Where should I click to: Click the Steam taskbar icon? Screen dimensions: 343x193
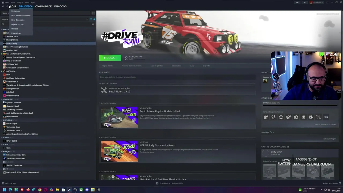pyautogui.click(x=69, y=190)
